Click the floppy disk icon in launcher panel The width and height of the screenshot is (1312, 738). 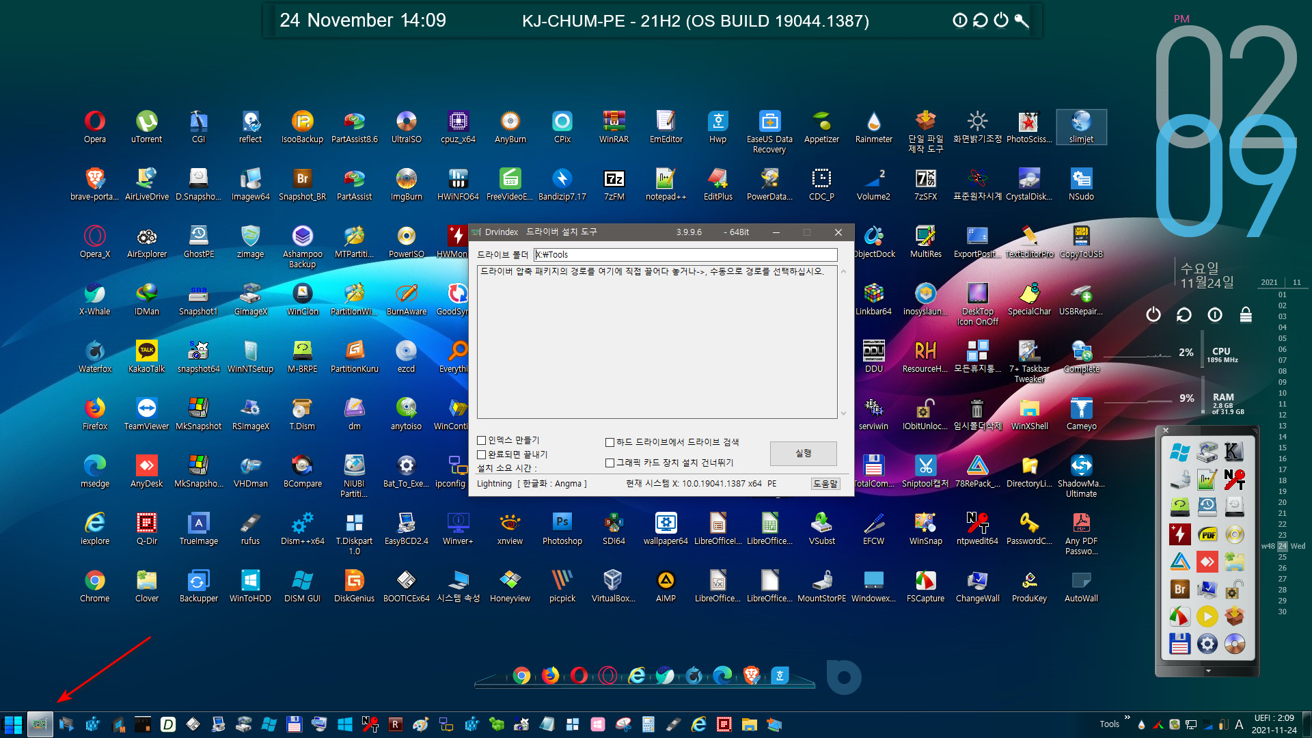(1179, 644)
